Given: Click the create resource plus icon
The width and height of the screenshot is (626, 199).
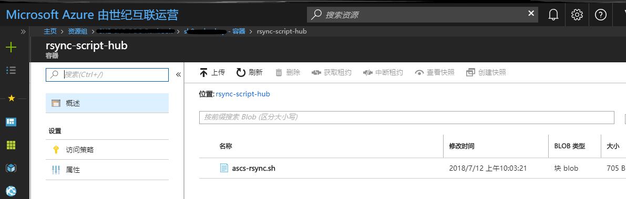Looking at the screenshot, I should [11, 47].
